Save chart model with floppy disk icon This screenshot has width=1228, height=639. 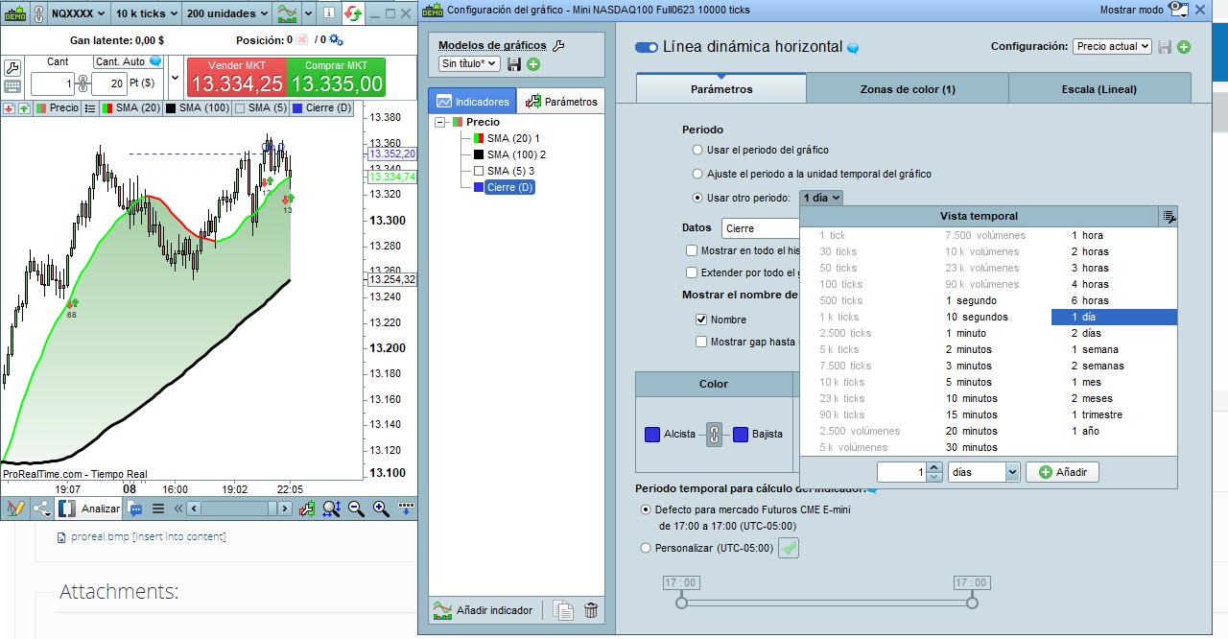coord(514,64)
